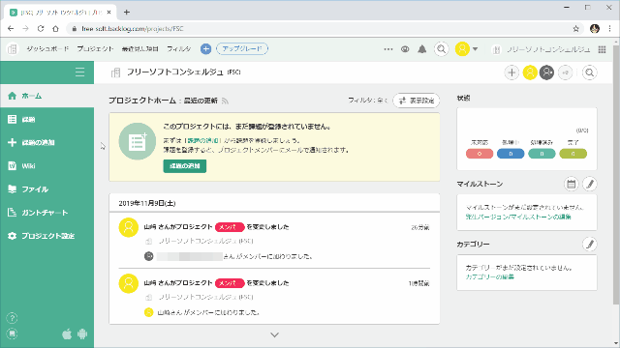The width and height of the screenshot is (620, 348).
Task: Click the red status count pill
Action: pos(480,154)
